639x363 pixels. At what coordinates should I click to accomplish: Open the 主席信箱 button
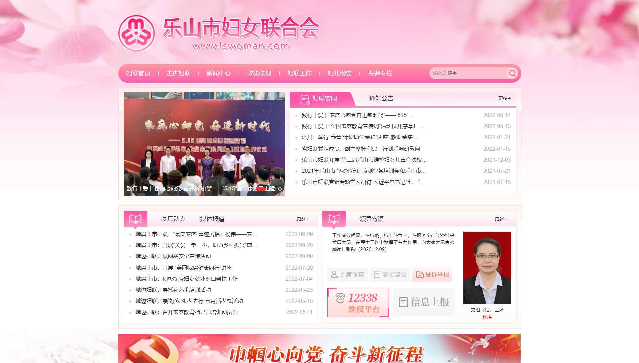coord(348,275)
